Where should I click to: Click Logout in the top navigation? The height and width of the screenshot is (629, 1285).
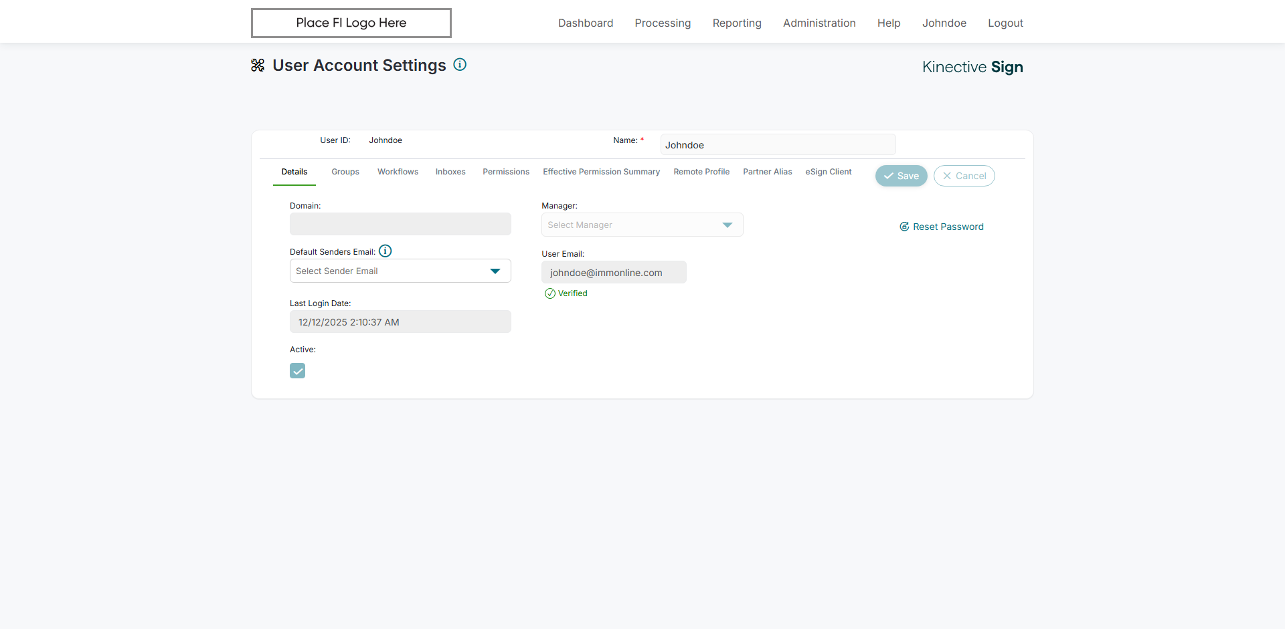(1005, 23)
